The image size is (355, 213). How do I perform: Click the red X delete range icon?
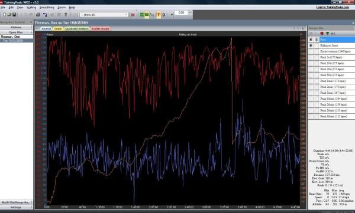pyautogui.click(x=133, y=15)
